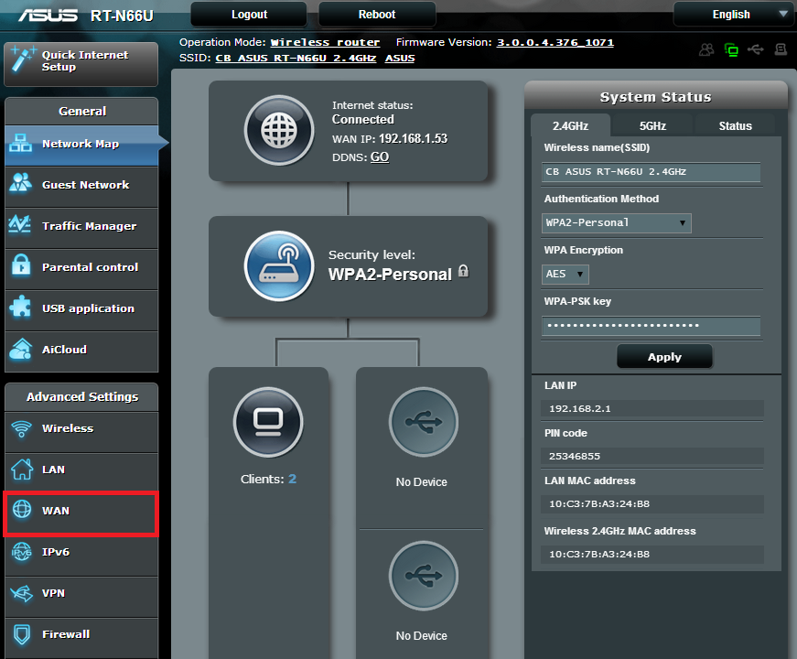Click the lower USB device icon
This screenshot has height=659, width=797.
pyautogui.click(x=424, y=576)
